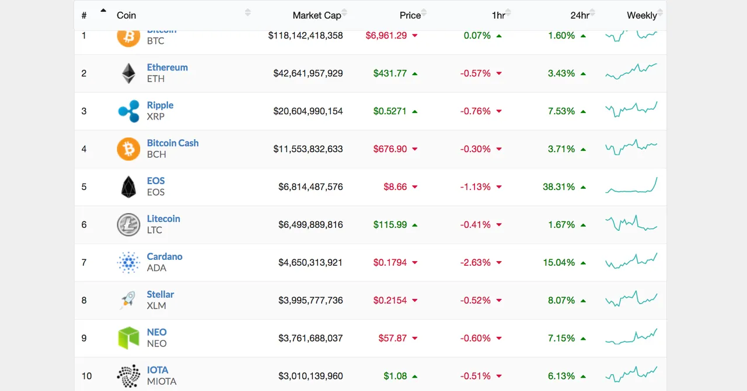Open the Cardano coin link
Screen dimensions: 747x391
[x=165, y=257]
